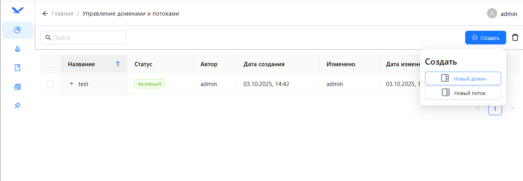
Task: Go to pagination page 1
Action: 495,109
